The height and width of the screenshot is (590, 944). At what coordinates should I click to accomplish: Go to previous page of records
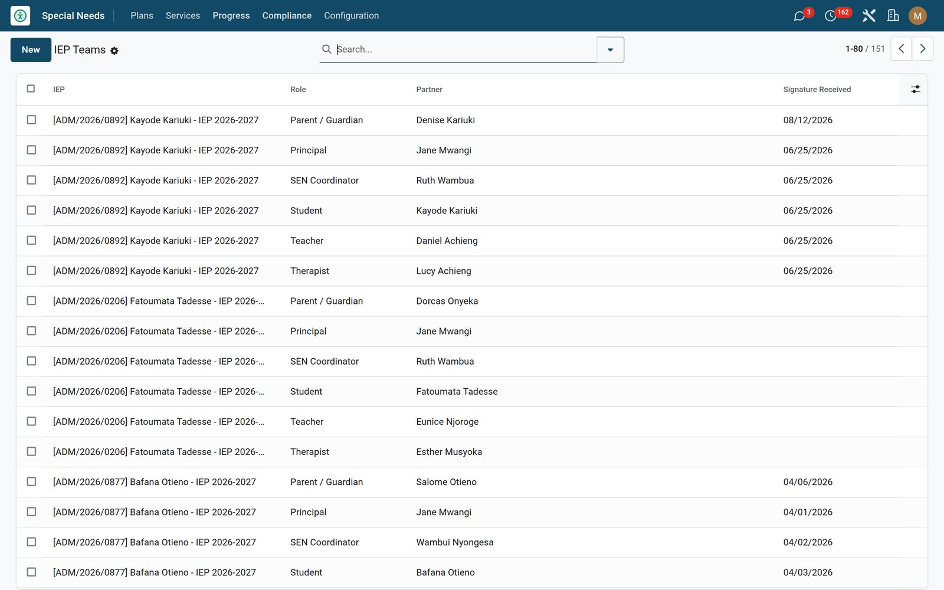pyautogui.click(x=901, y=49)
